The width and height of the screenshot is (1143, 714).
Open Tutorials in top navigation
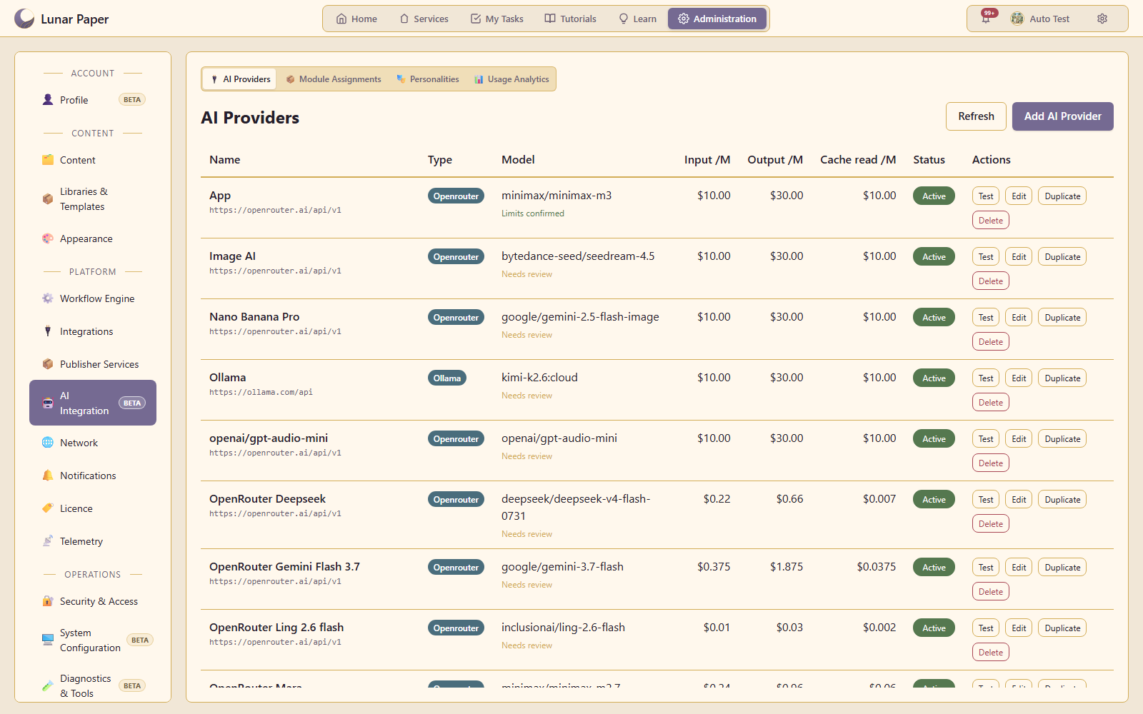pyautogui.click(x=570, y=19)
